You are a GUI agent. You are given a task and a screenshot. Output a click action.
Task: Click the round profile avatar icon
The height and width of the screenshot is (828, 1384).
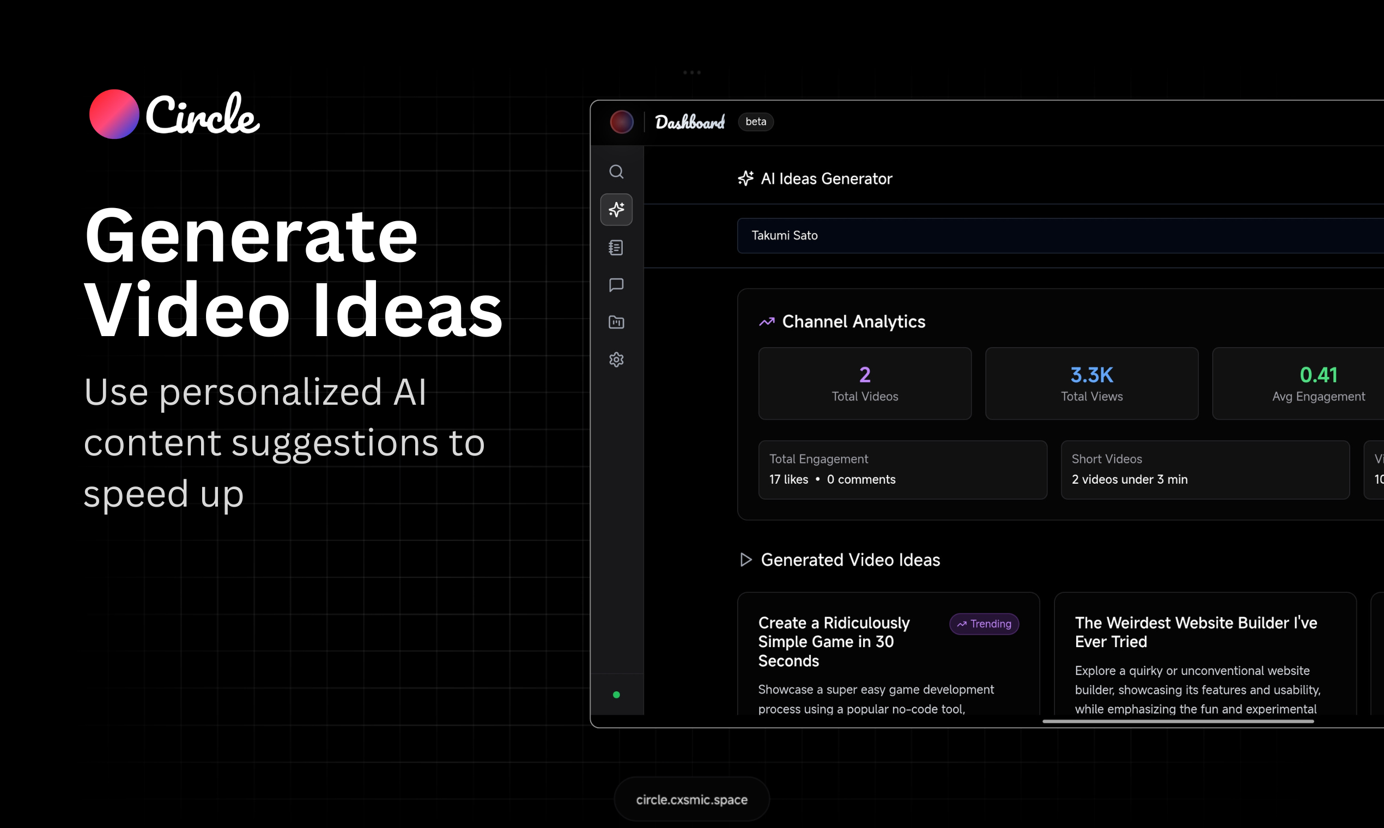coord(621,122)
